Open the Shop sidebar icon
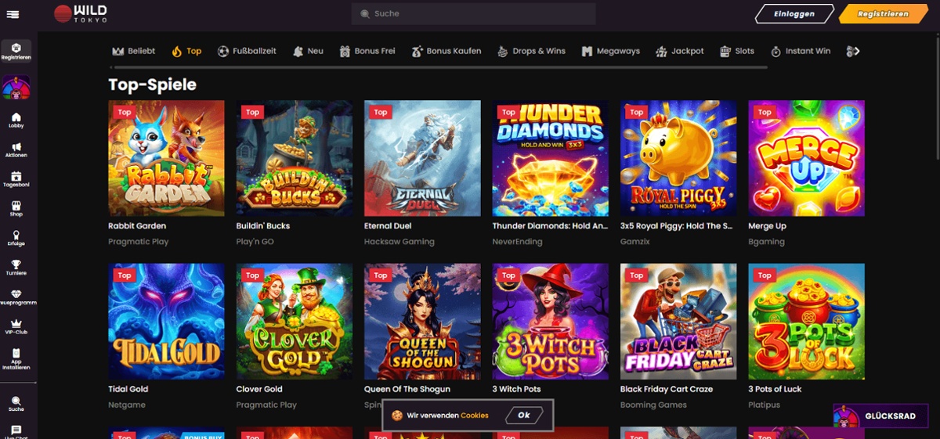Image resolution: width=940 pixels, height=439 pixels. 16,209
